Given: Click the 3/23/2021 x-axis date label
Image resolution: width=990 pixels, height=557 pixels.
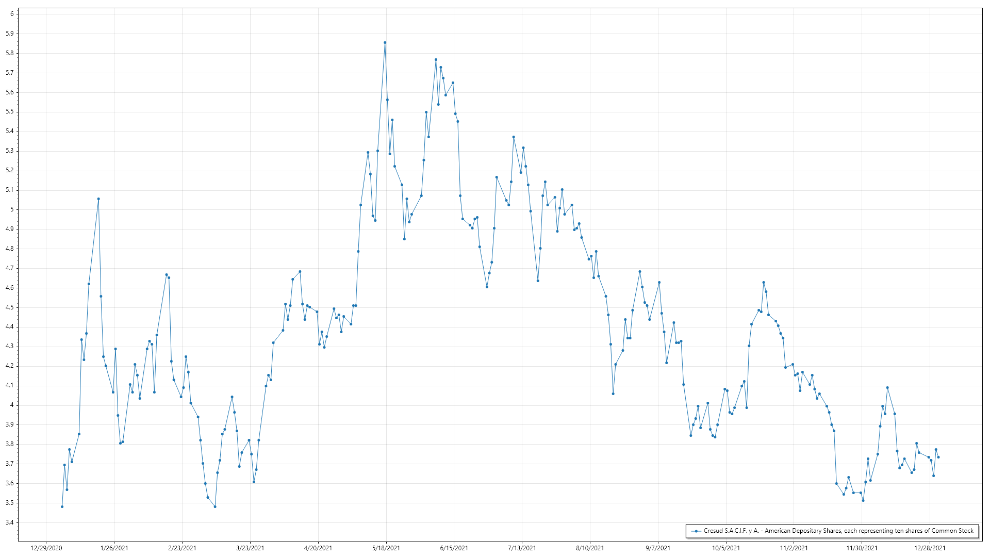Looking at the screenshot, I should click(250, 548).
